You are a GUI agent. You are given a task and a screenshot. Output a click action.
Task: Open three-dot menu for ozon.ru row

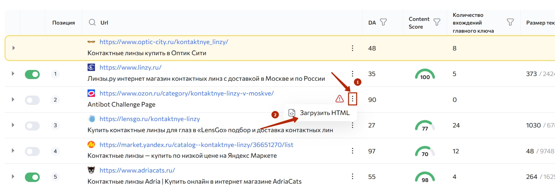click(352, 99)
